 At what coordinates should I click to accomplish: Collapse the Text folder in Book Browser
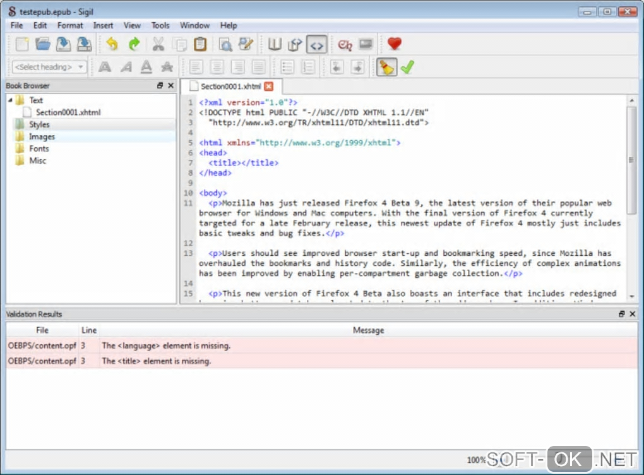[11, 100]
